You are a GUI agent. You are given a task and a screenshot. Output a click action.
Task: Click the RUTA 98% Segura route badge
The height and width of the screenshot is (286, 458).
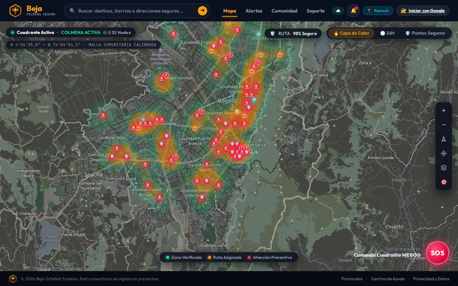(294, 33)
